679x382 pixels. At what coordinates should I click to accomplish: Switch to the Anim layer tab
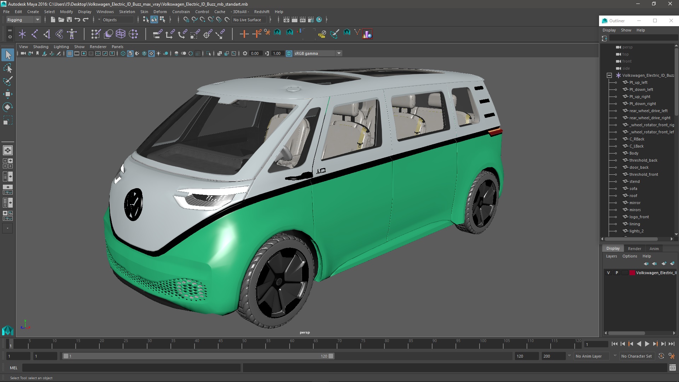click(654, 249)
